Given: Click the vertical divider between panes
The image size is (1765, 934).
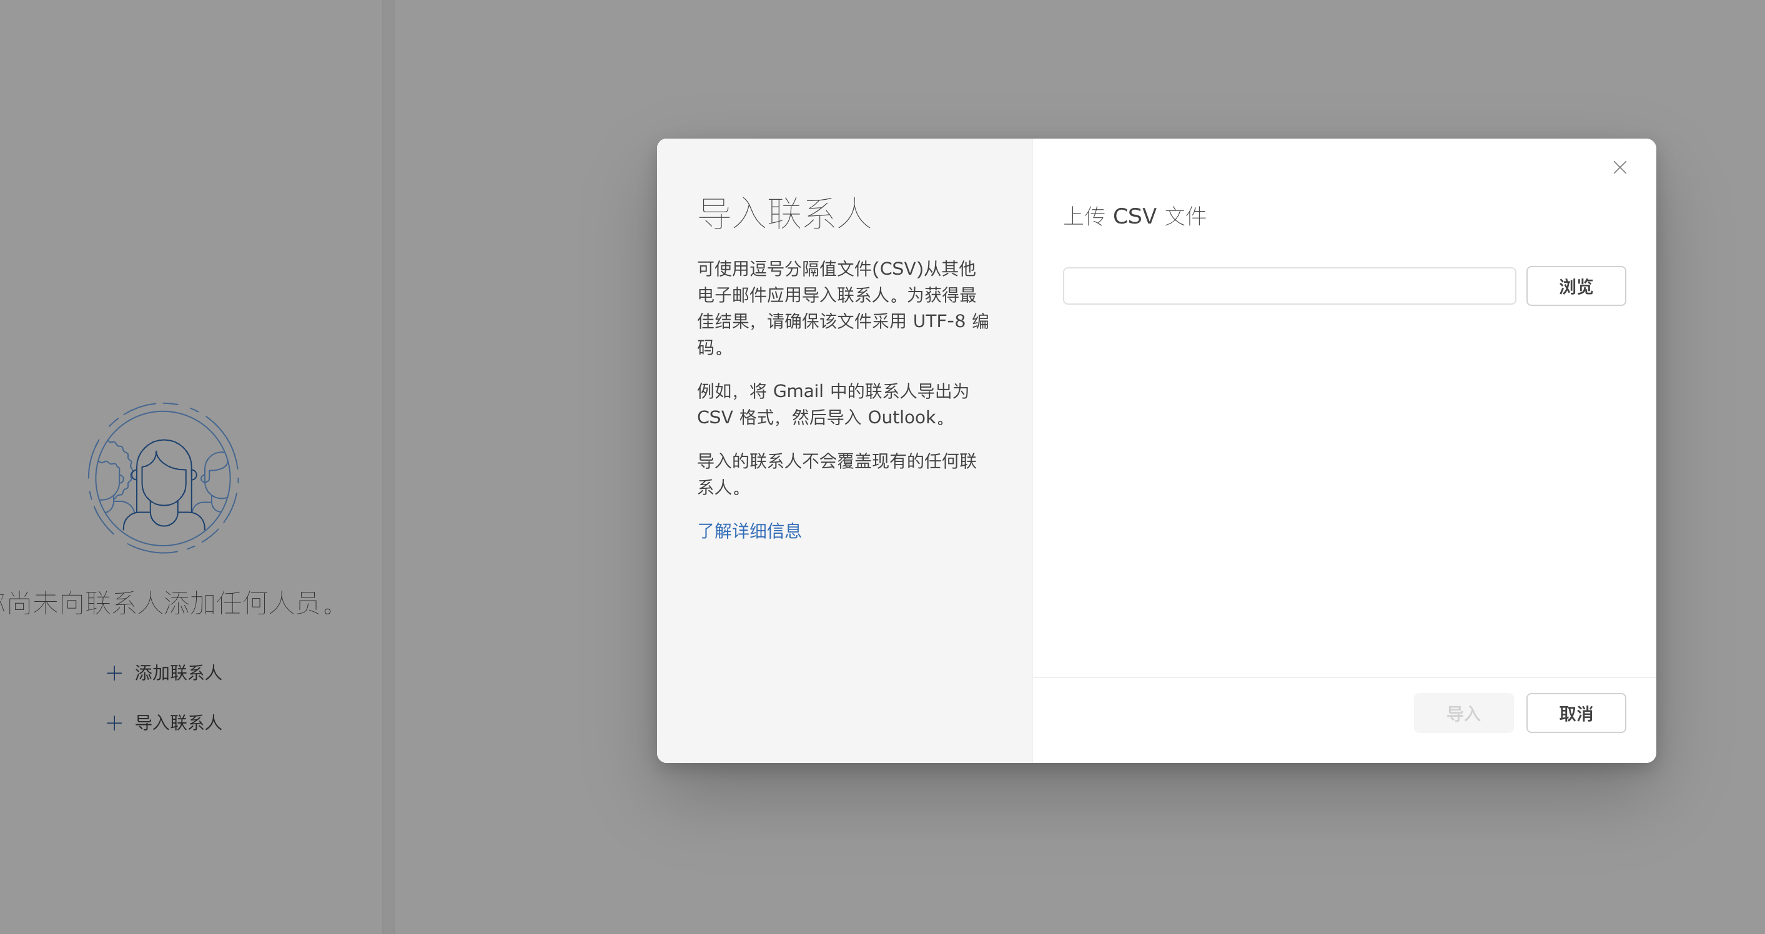Looking at the screenshot, I should pos(388,466).
